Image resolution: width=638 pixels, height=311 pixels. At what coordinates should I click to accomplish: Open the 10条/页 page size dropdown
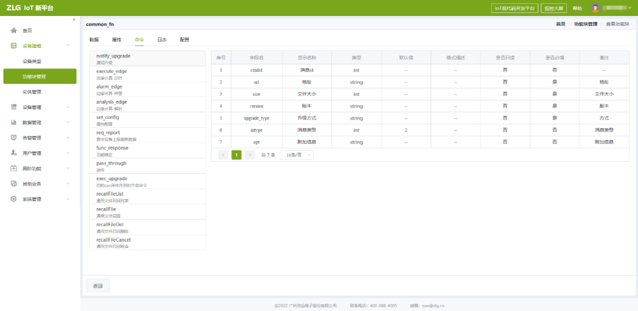[x=297, y=155]
